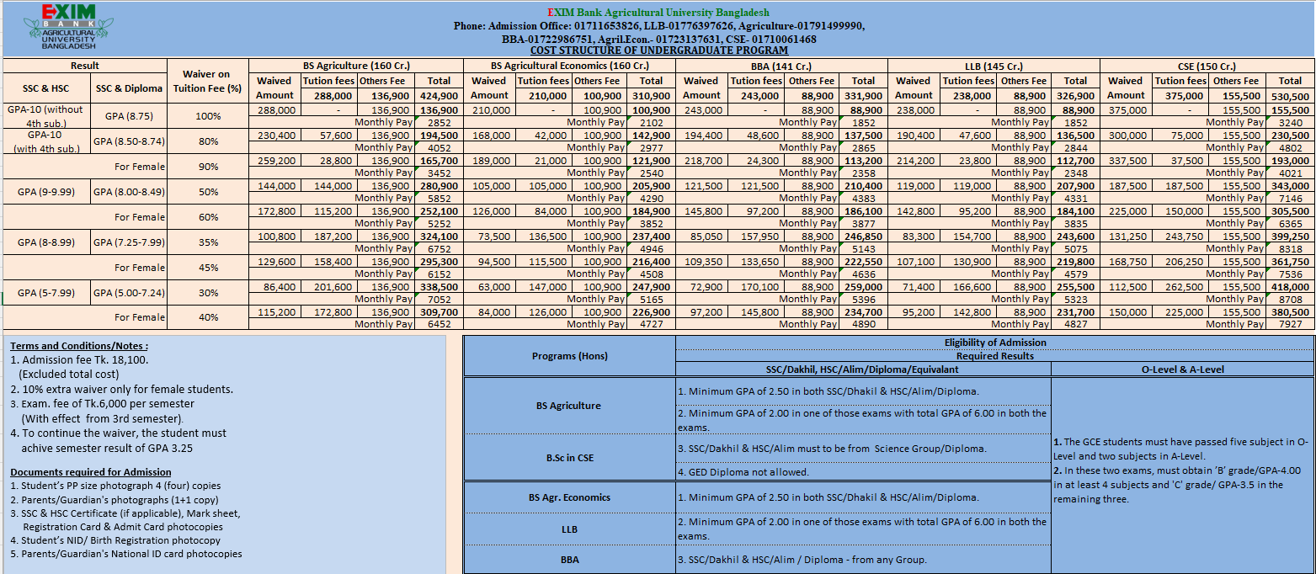Select the 'Student's NID/ Birth Registration photocopy' line

115,540
